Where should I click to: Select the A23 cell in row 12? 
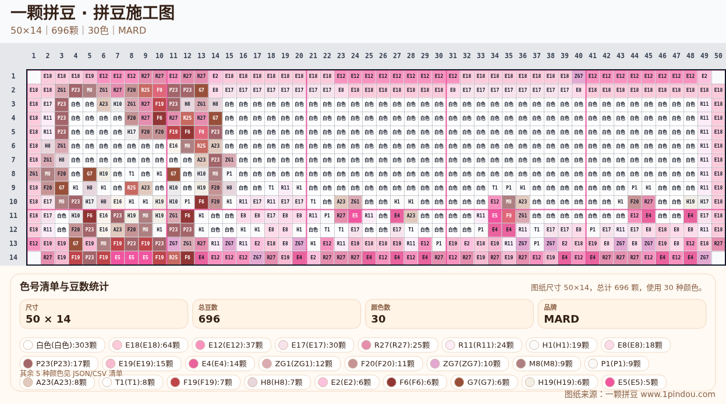pyautogui.click(x=118, y=230)
